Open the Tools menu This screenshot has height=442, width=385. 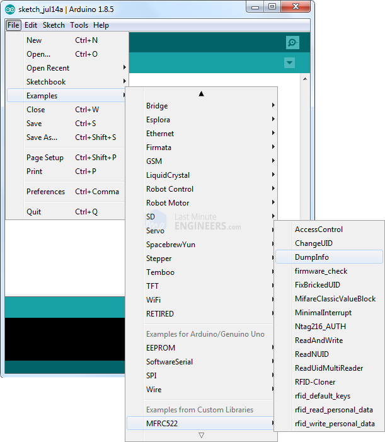click(79, 25)
